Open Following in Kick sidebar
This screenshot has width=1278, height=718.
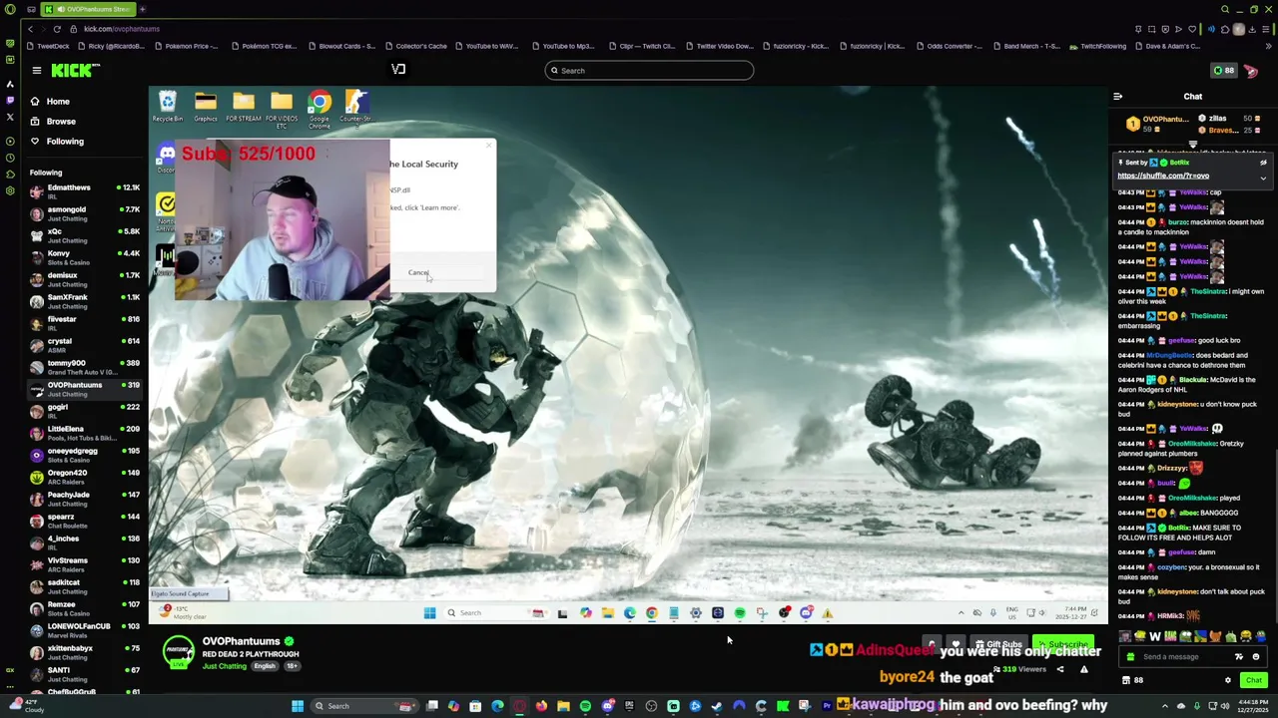65,141
